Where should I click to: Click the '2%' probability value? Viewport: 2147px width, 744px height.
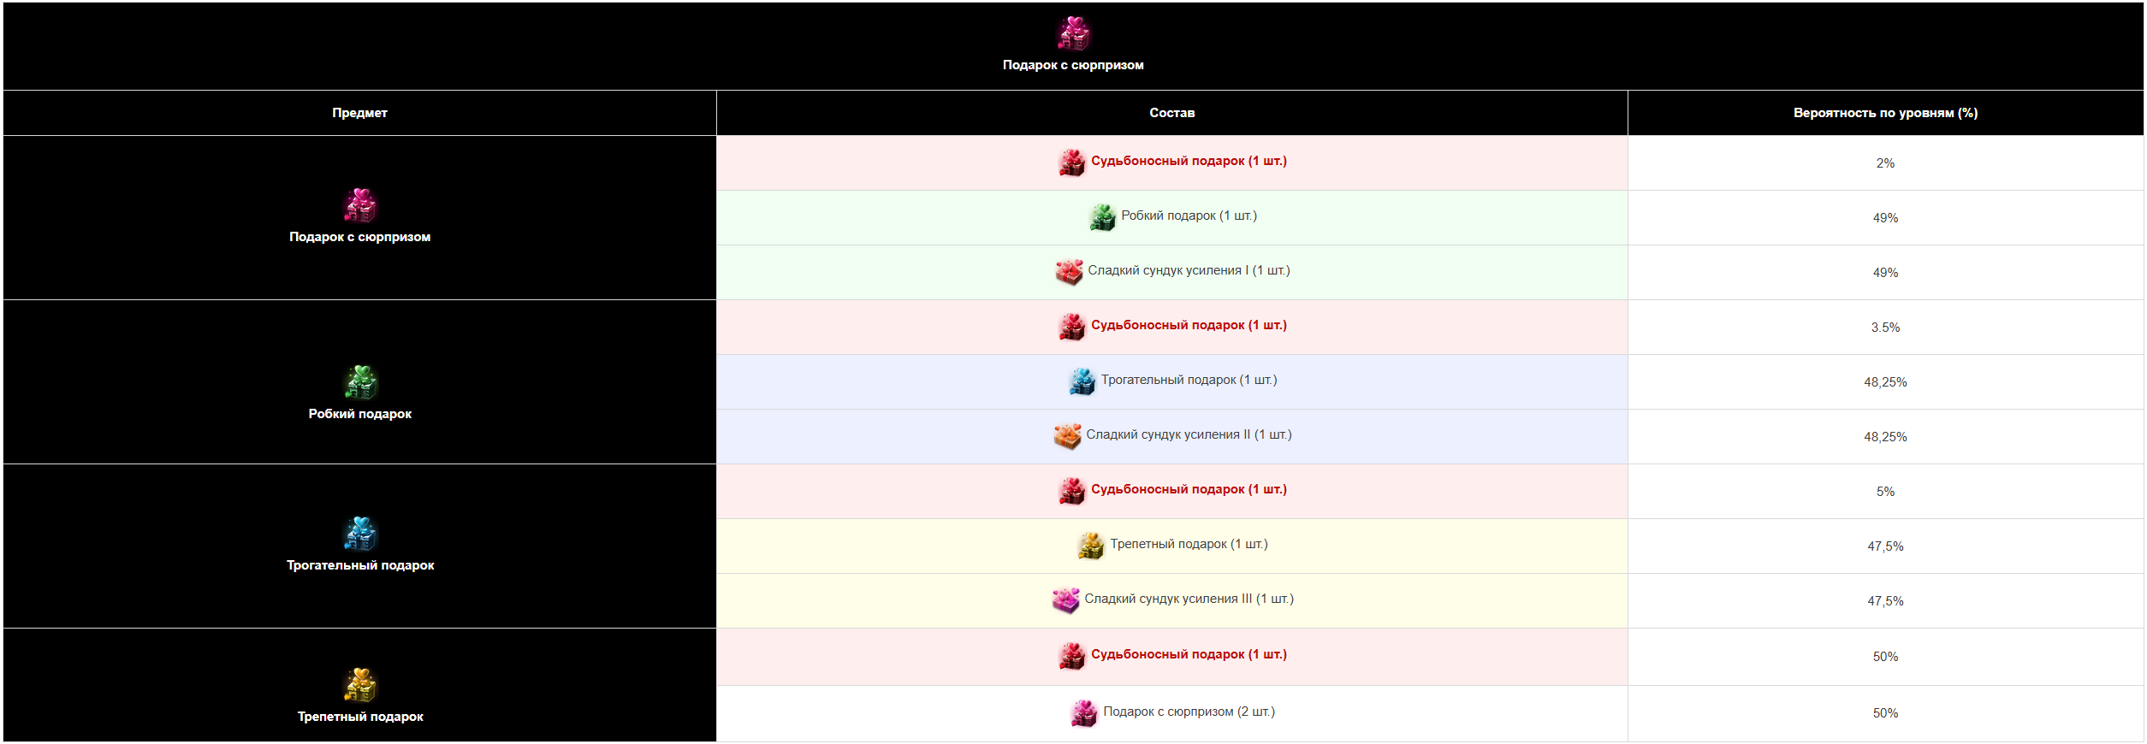1885,163
